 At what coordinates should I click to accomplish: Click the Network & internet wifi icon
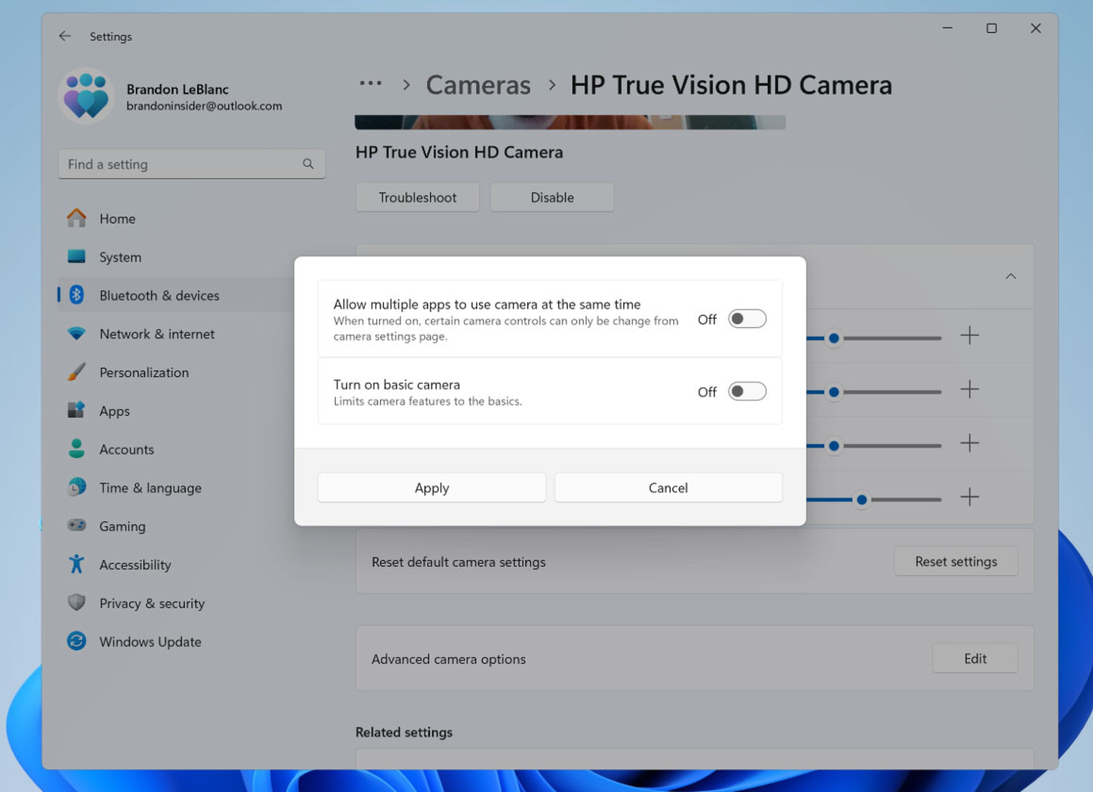point(76,333)
